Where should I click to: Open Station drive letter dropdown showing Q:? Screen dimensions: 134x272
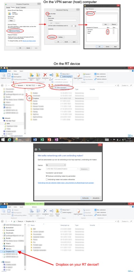point(56,165)
